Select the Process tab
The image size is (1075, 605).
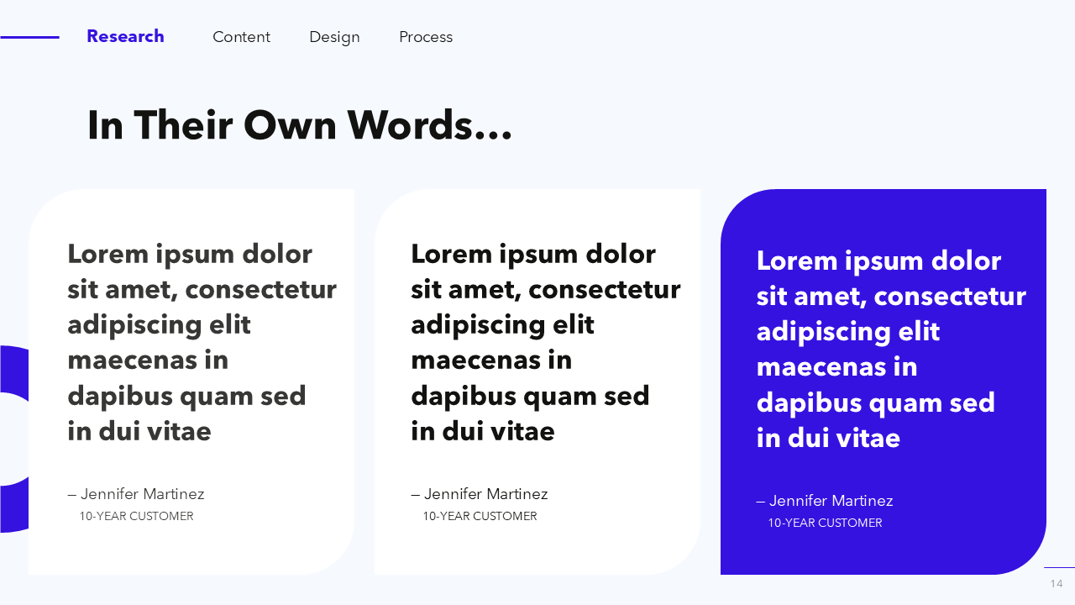(426, 37)
